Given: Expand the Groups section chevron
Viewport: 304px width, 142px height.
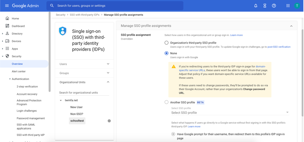Looking at the screenshot, I should (108, 73).
